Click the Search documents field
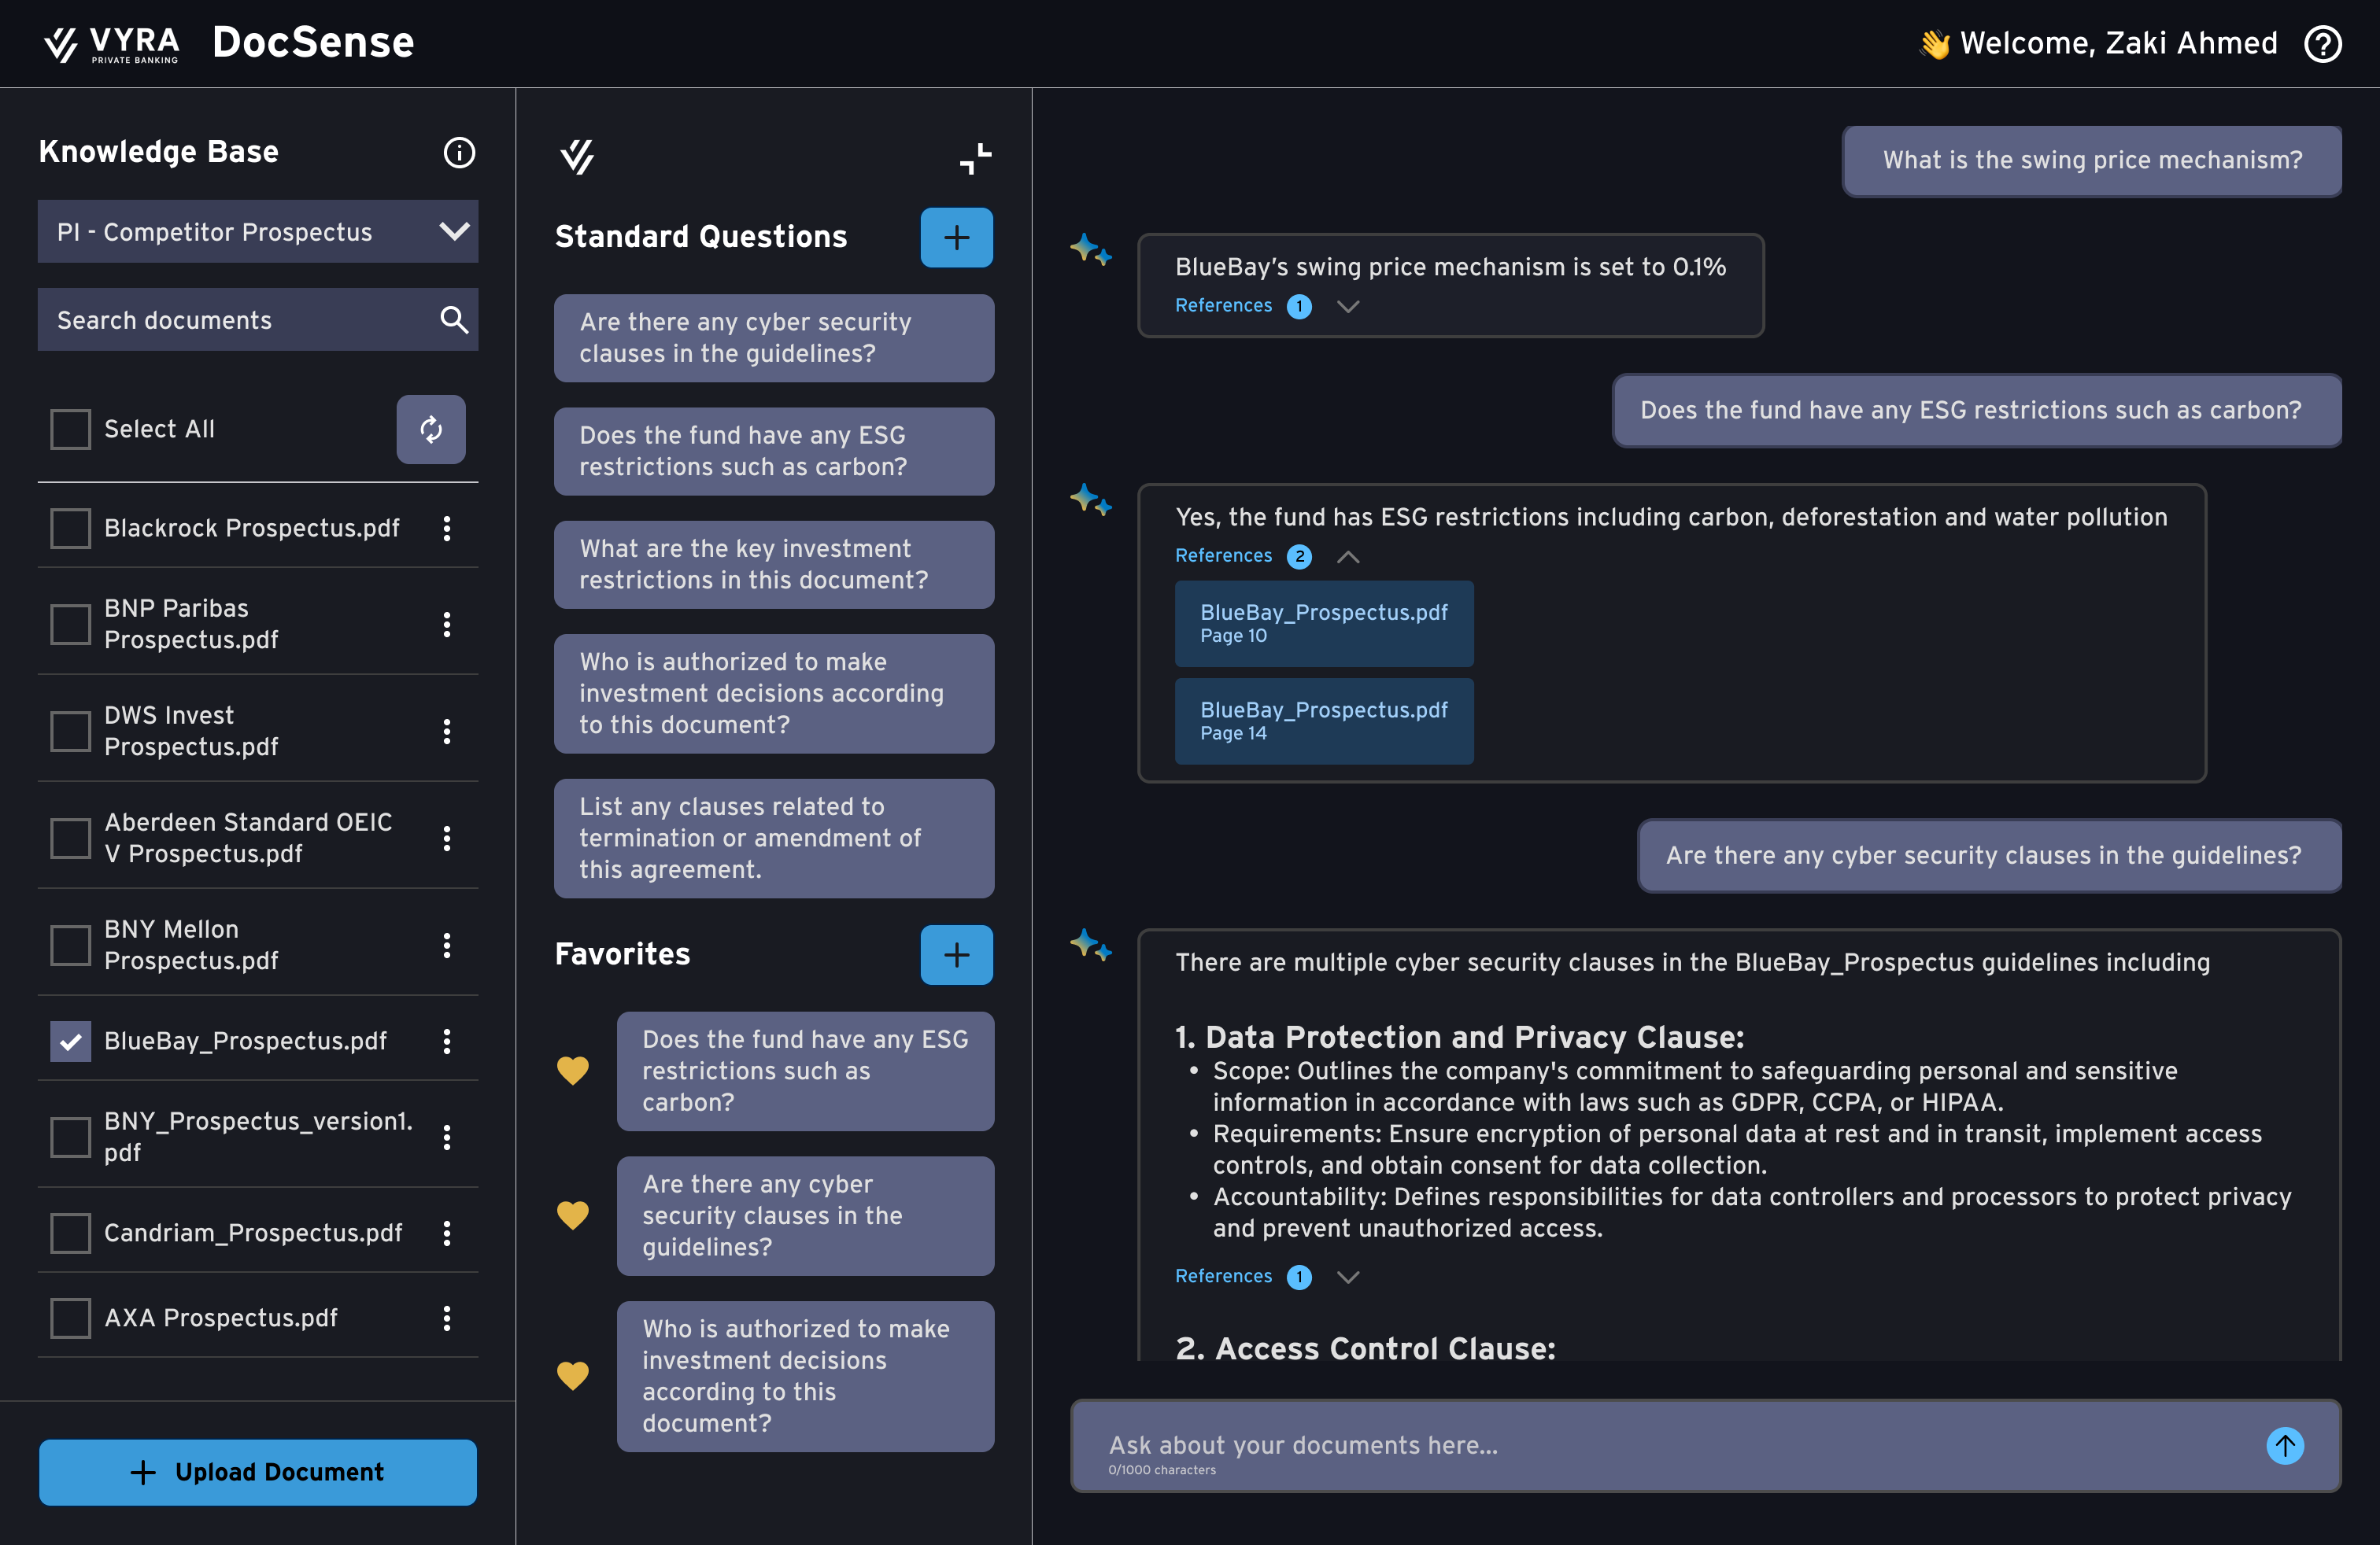This screenshot has height=1545, width=2380. 258,320
